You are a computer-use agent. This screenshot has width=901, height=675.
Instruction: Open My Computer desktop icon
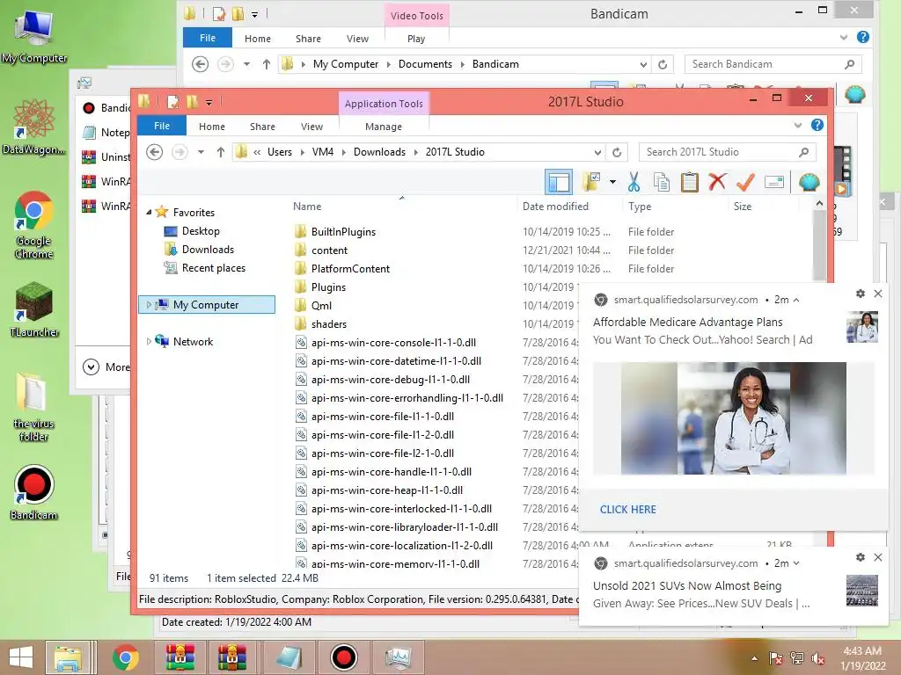34,37
